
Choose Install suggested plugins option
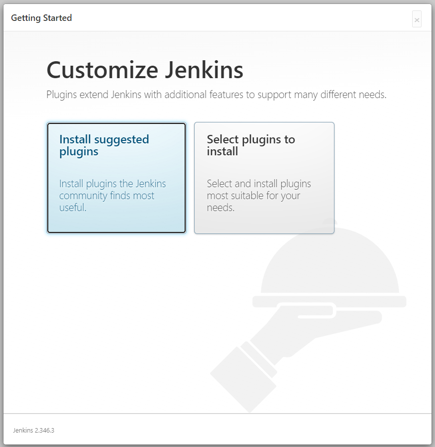click(116, 178)
